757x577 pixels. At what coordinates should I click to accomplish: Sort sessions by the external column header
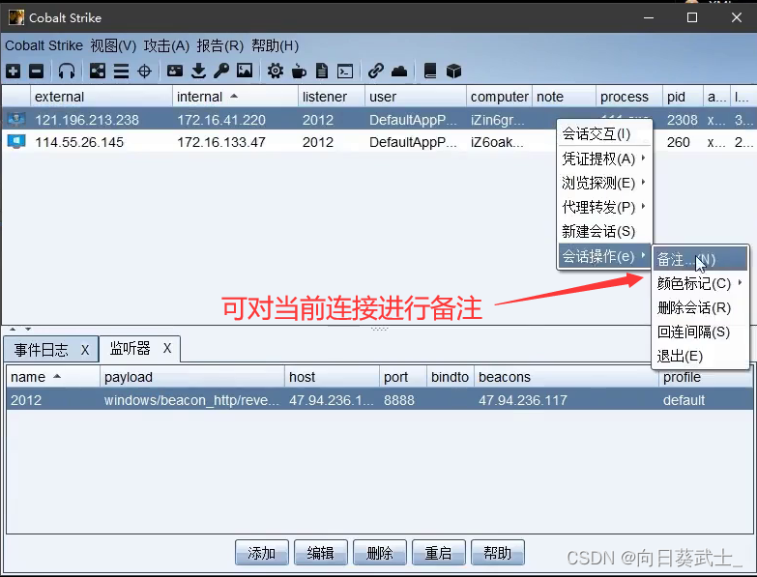pyautogui.click(x=102, y=97)
